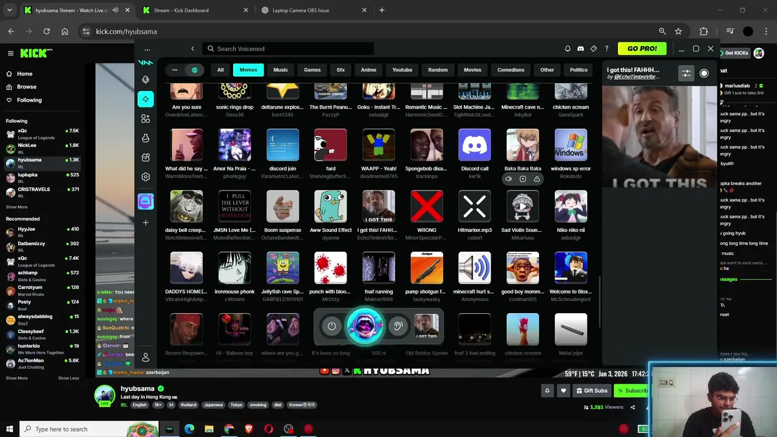This screenshot has width=777, height=437.
Task: Click the Discord icon in Voicemod top bar
Action: [580, 49]
